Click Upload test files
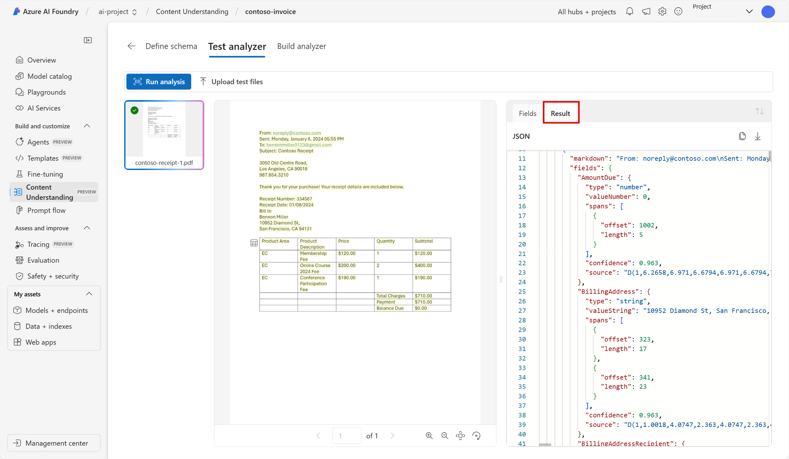Image resolution: width=789 pixels, height=459 pixels. [x=232, y=82]
